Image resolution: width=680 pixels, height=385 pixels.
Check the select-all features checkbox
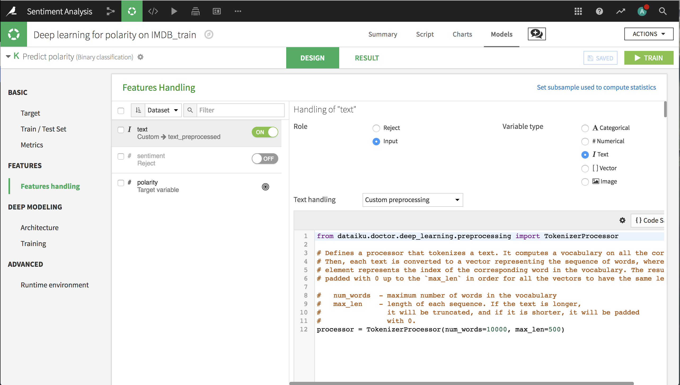pyautogui.click(x=121, y=111)
